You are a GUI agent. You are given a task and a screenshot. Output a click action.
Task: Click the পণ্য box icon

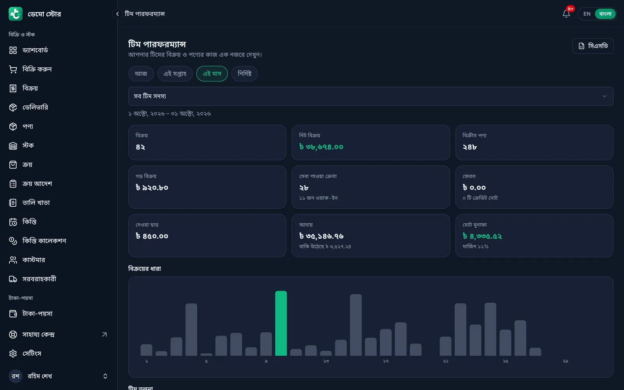[x=13, y=127]
